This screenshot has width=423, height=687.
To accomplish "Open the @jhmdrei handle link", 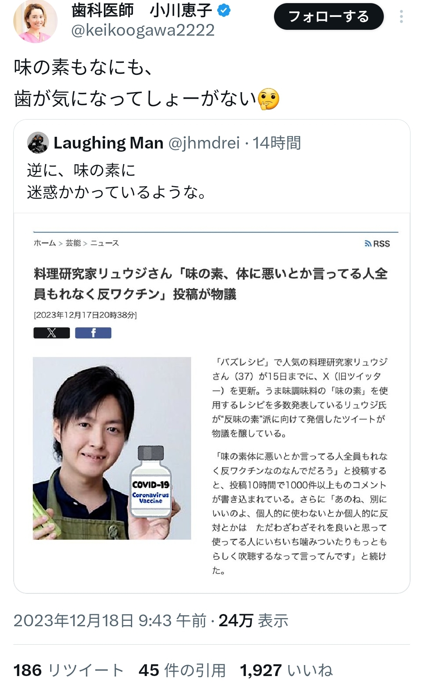I will click(x=204, y=143).
